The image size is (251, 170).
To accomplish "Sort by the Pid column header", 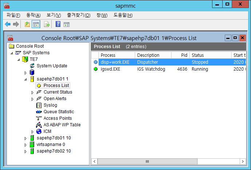I will (x=180, y=55).
